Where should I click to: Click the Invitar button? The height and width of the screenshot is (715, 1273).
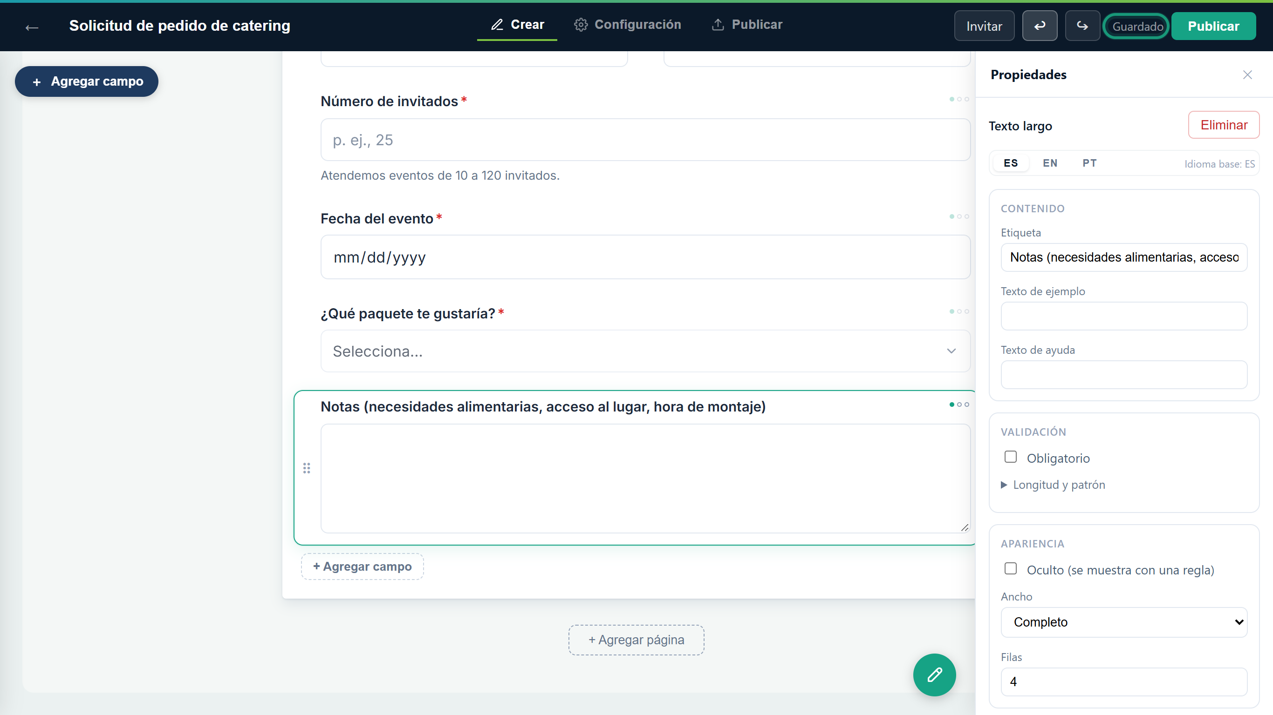pos(984,26)
